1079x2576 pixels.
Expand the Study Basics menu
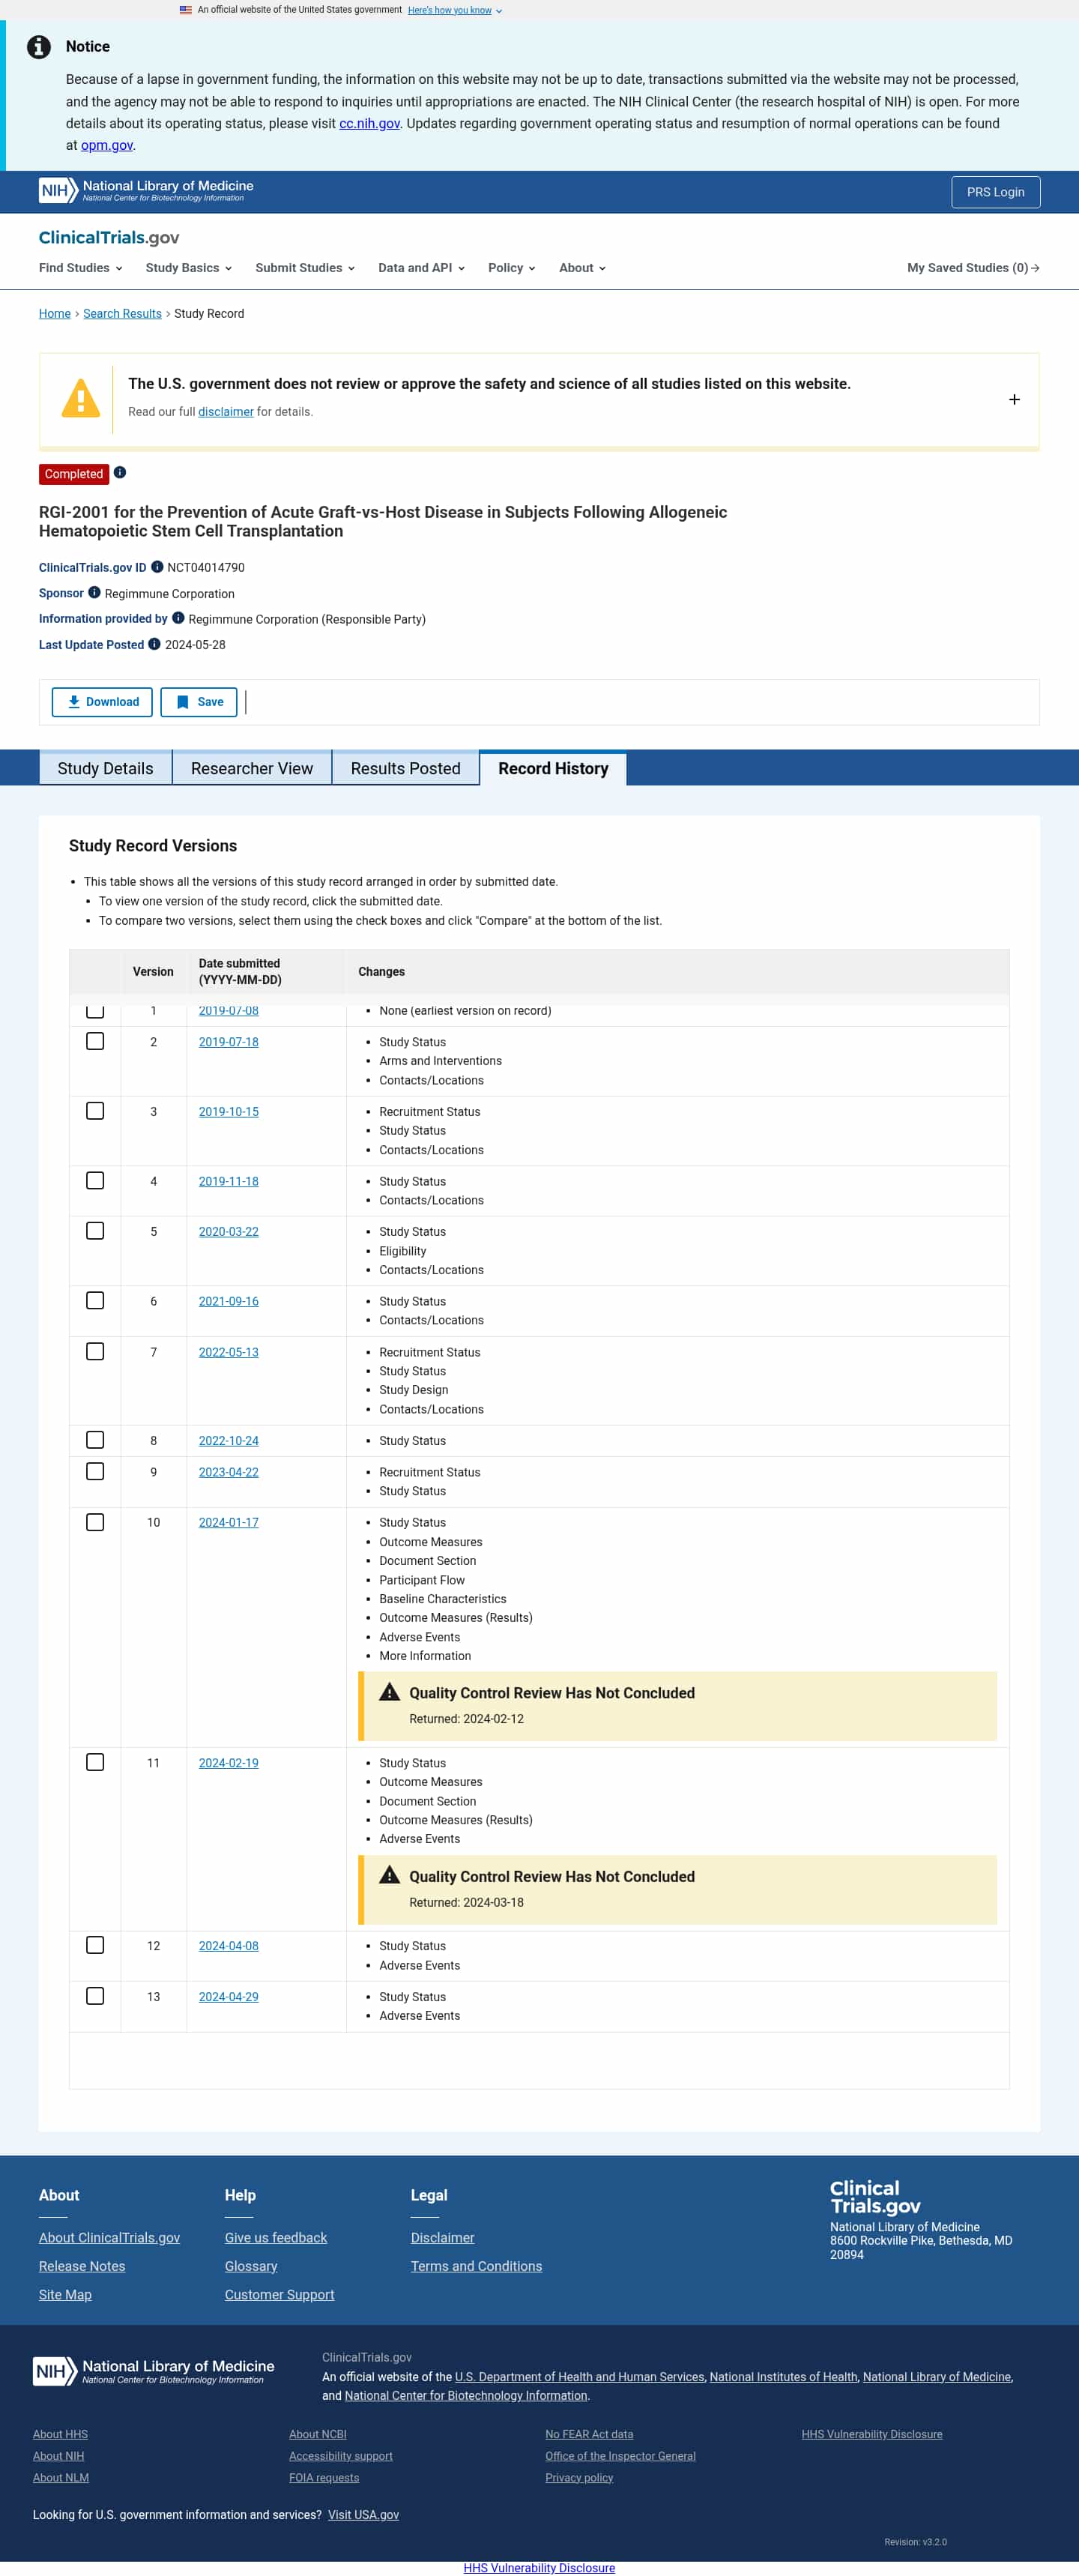coord(189,268)
